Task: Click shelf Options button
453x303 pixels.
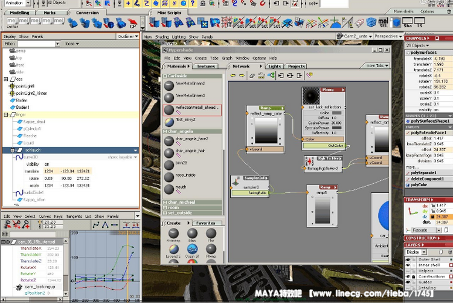Action: 427,11
